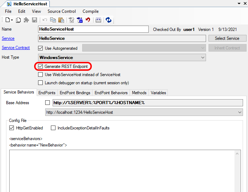
Task: Click the Copy toolbar icon
Action: click(x=53, y=20)
